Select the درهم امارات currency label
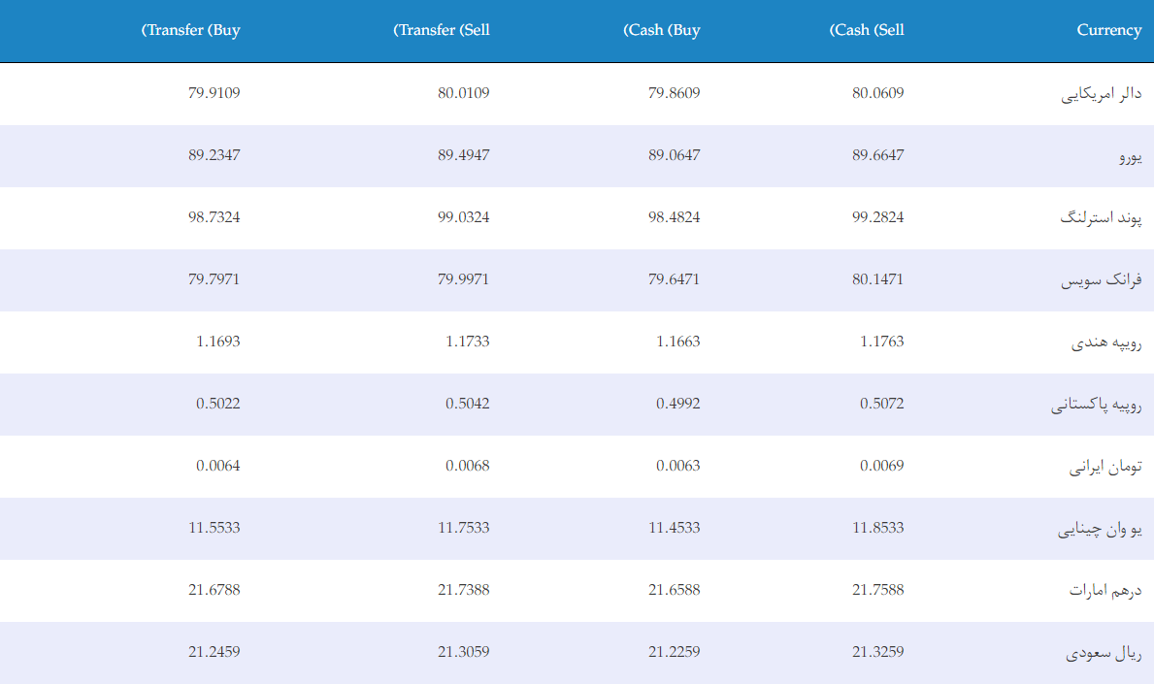1154x684 pixels. click(x=1105, y=591)
